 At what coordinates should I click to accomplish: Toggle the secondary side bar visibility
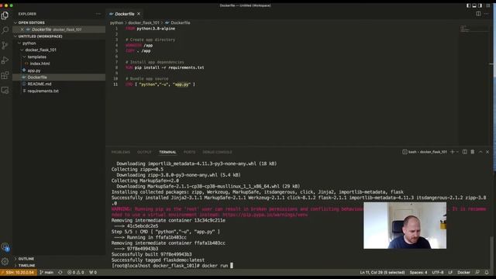point(480,5)
